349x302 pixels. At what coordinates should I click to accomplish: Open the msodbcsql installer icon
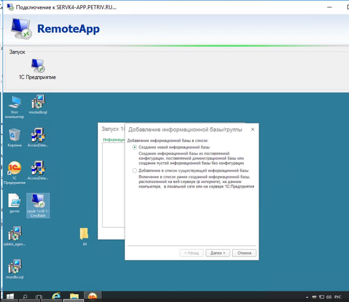tap(15, 269)
